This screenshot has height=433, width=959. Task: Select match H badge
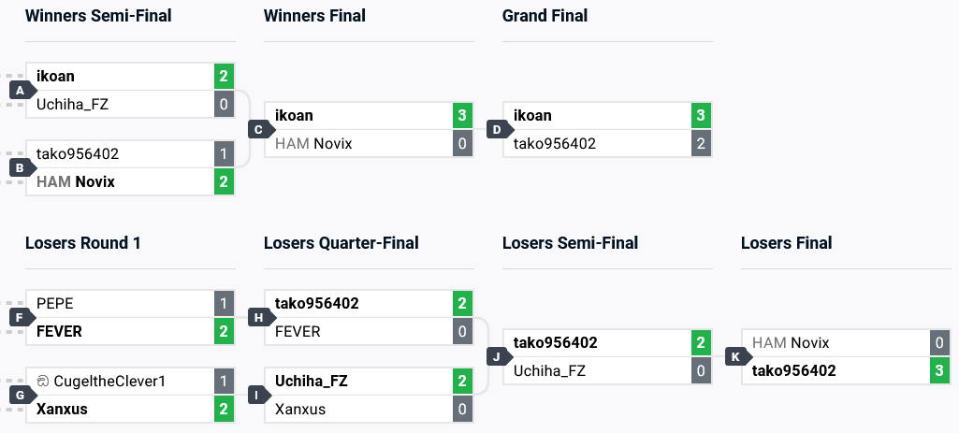tap(257, 318)
